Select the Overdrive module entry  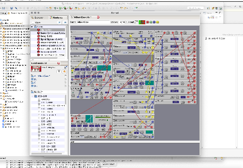(48, 52)
